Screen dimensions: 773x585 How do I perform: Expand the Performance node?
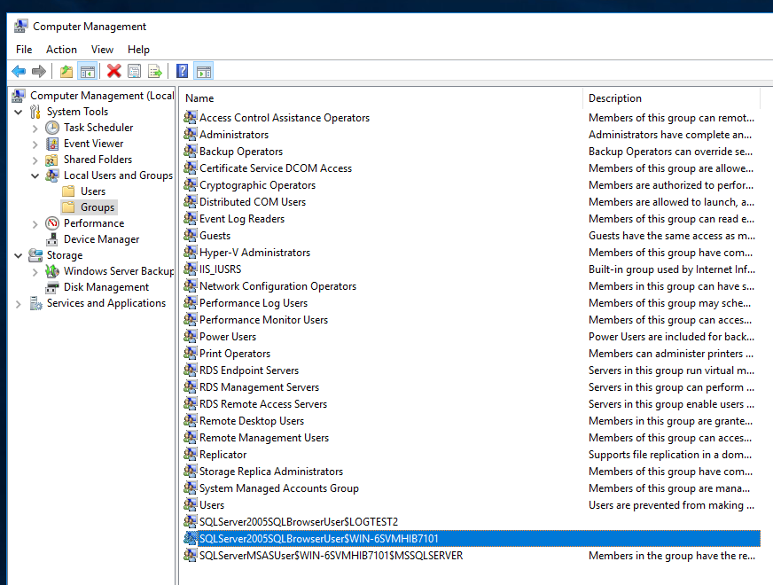click(x=35, y=224)
